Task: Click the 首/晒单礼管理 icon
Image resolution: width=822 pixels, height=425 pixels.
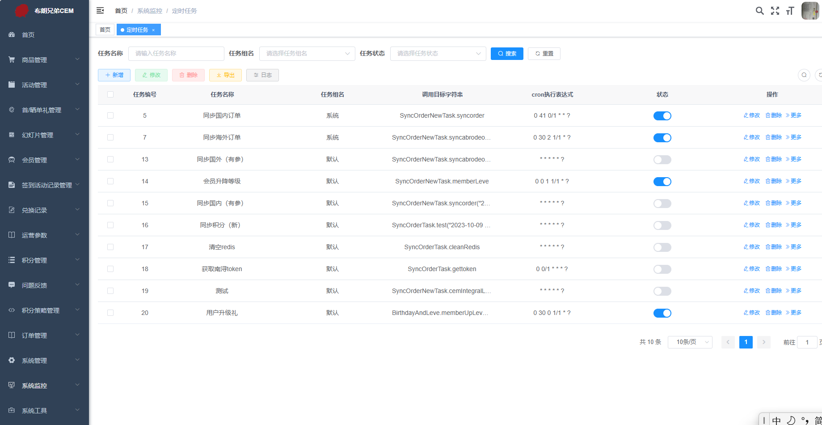Action: coord(12,110)
